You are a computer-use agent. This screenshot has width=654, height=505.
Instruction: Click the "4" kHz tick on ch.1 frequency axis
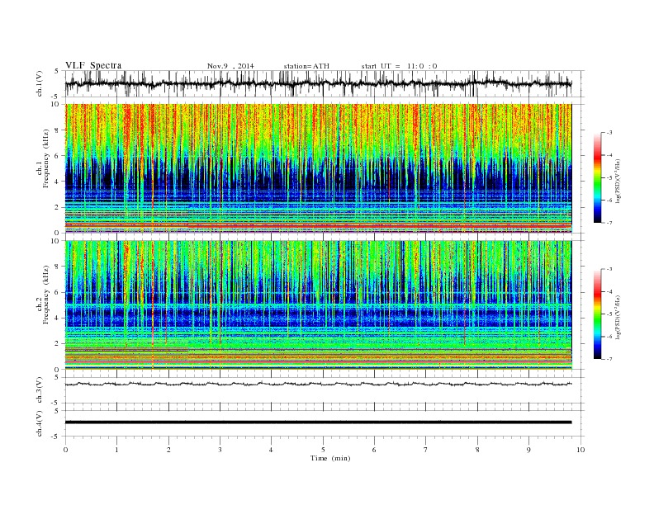pos(58,182)
